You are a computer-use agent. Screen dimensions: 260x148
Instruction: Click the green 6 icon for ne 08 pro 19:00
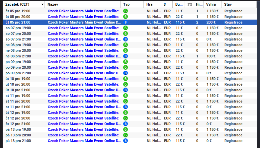pyautogui.click(x=126, y=45)
